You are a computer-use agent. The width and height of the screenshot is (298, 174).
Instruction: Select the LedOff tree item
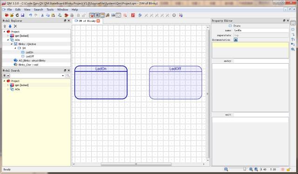pyautogui.click(x=30, y=56)
